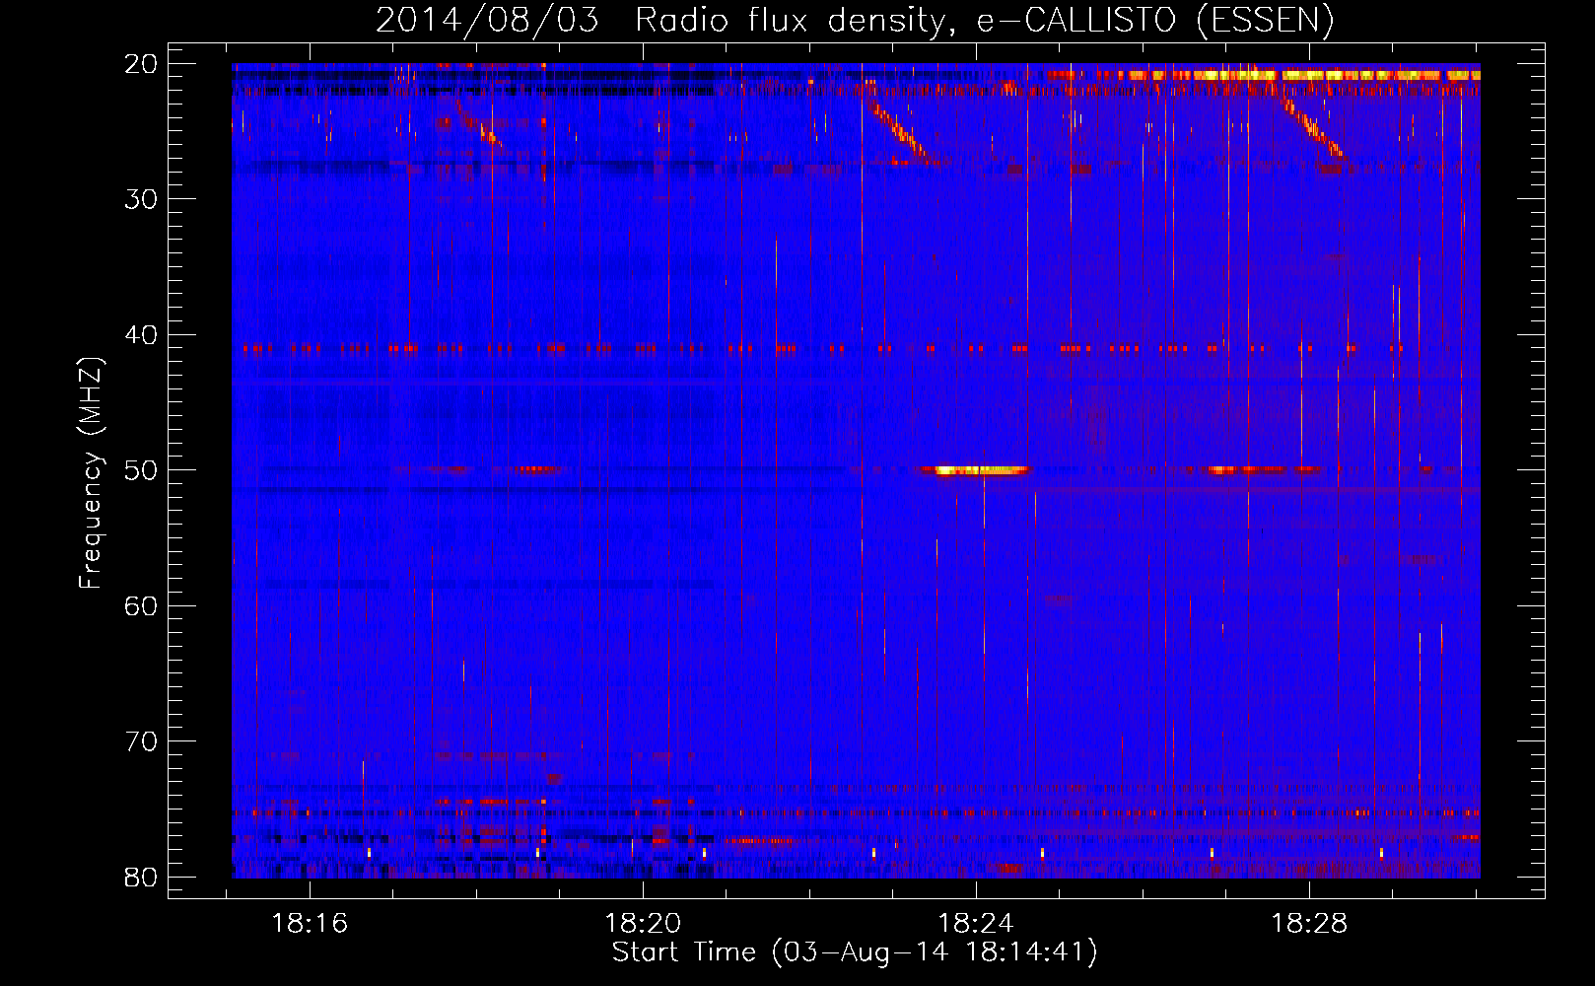Screen dimensions: 1595x986
Task: Click the red emission at 50 MHz near 18:27
Action: click(1264, 470)
